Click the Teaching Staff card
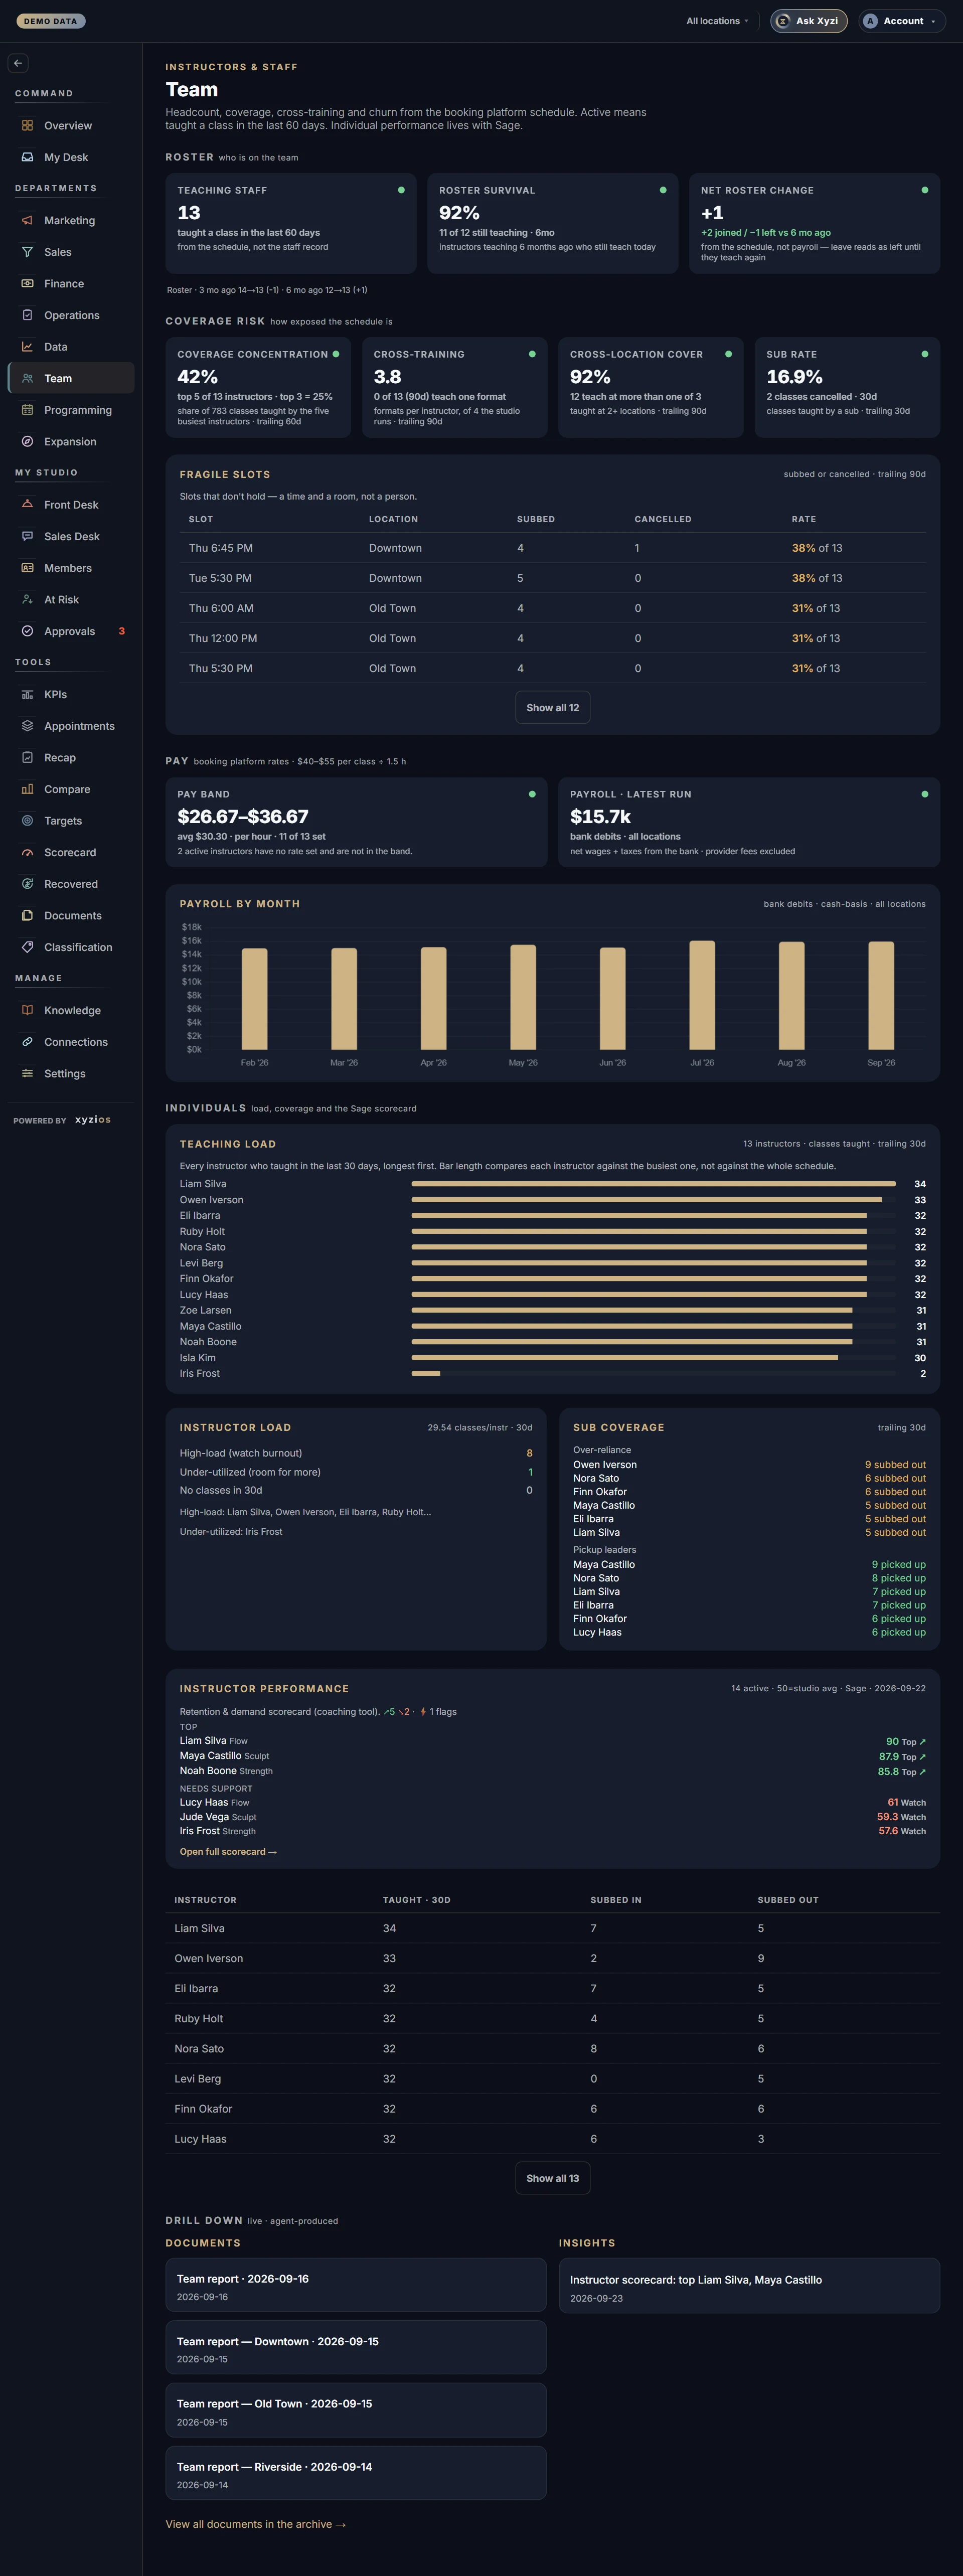The height and width of the screenshot is (2576, 963). pos(291,223)
